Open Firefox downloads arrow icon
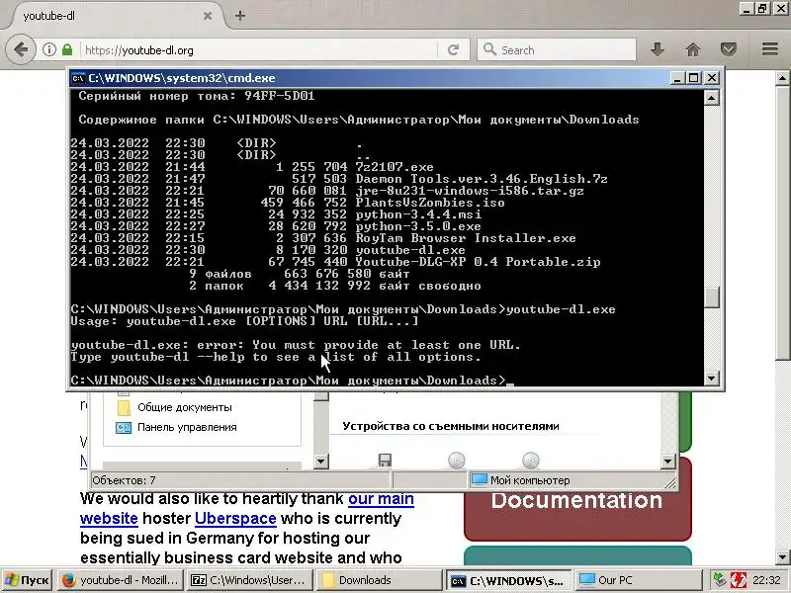Screen dimensions: 791x593 (657, 49)
